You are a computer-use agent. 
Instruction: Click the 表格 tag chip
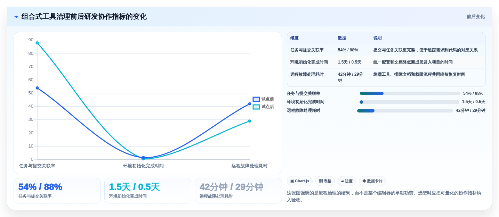point(325,181)
